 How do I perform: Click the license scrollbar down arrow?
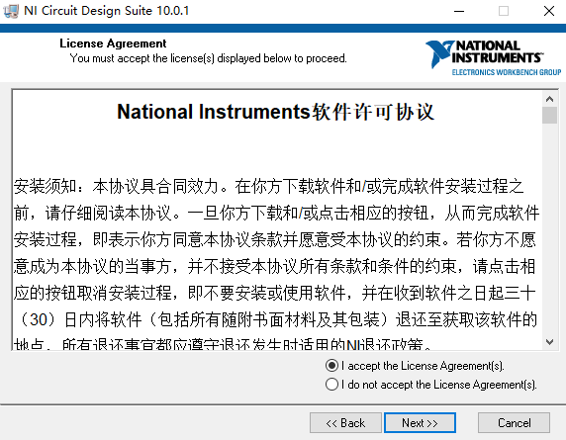[549, 341]
